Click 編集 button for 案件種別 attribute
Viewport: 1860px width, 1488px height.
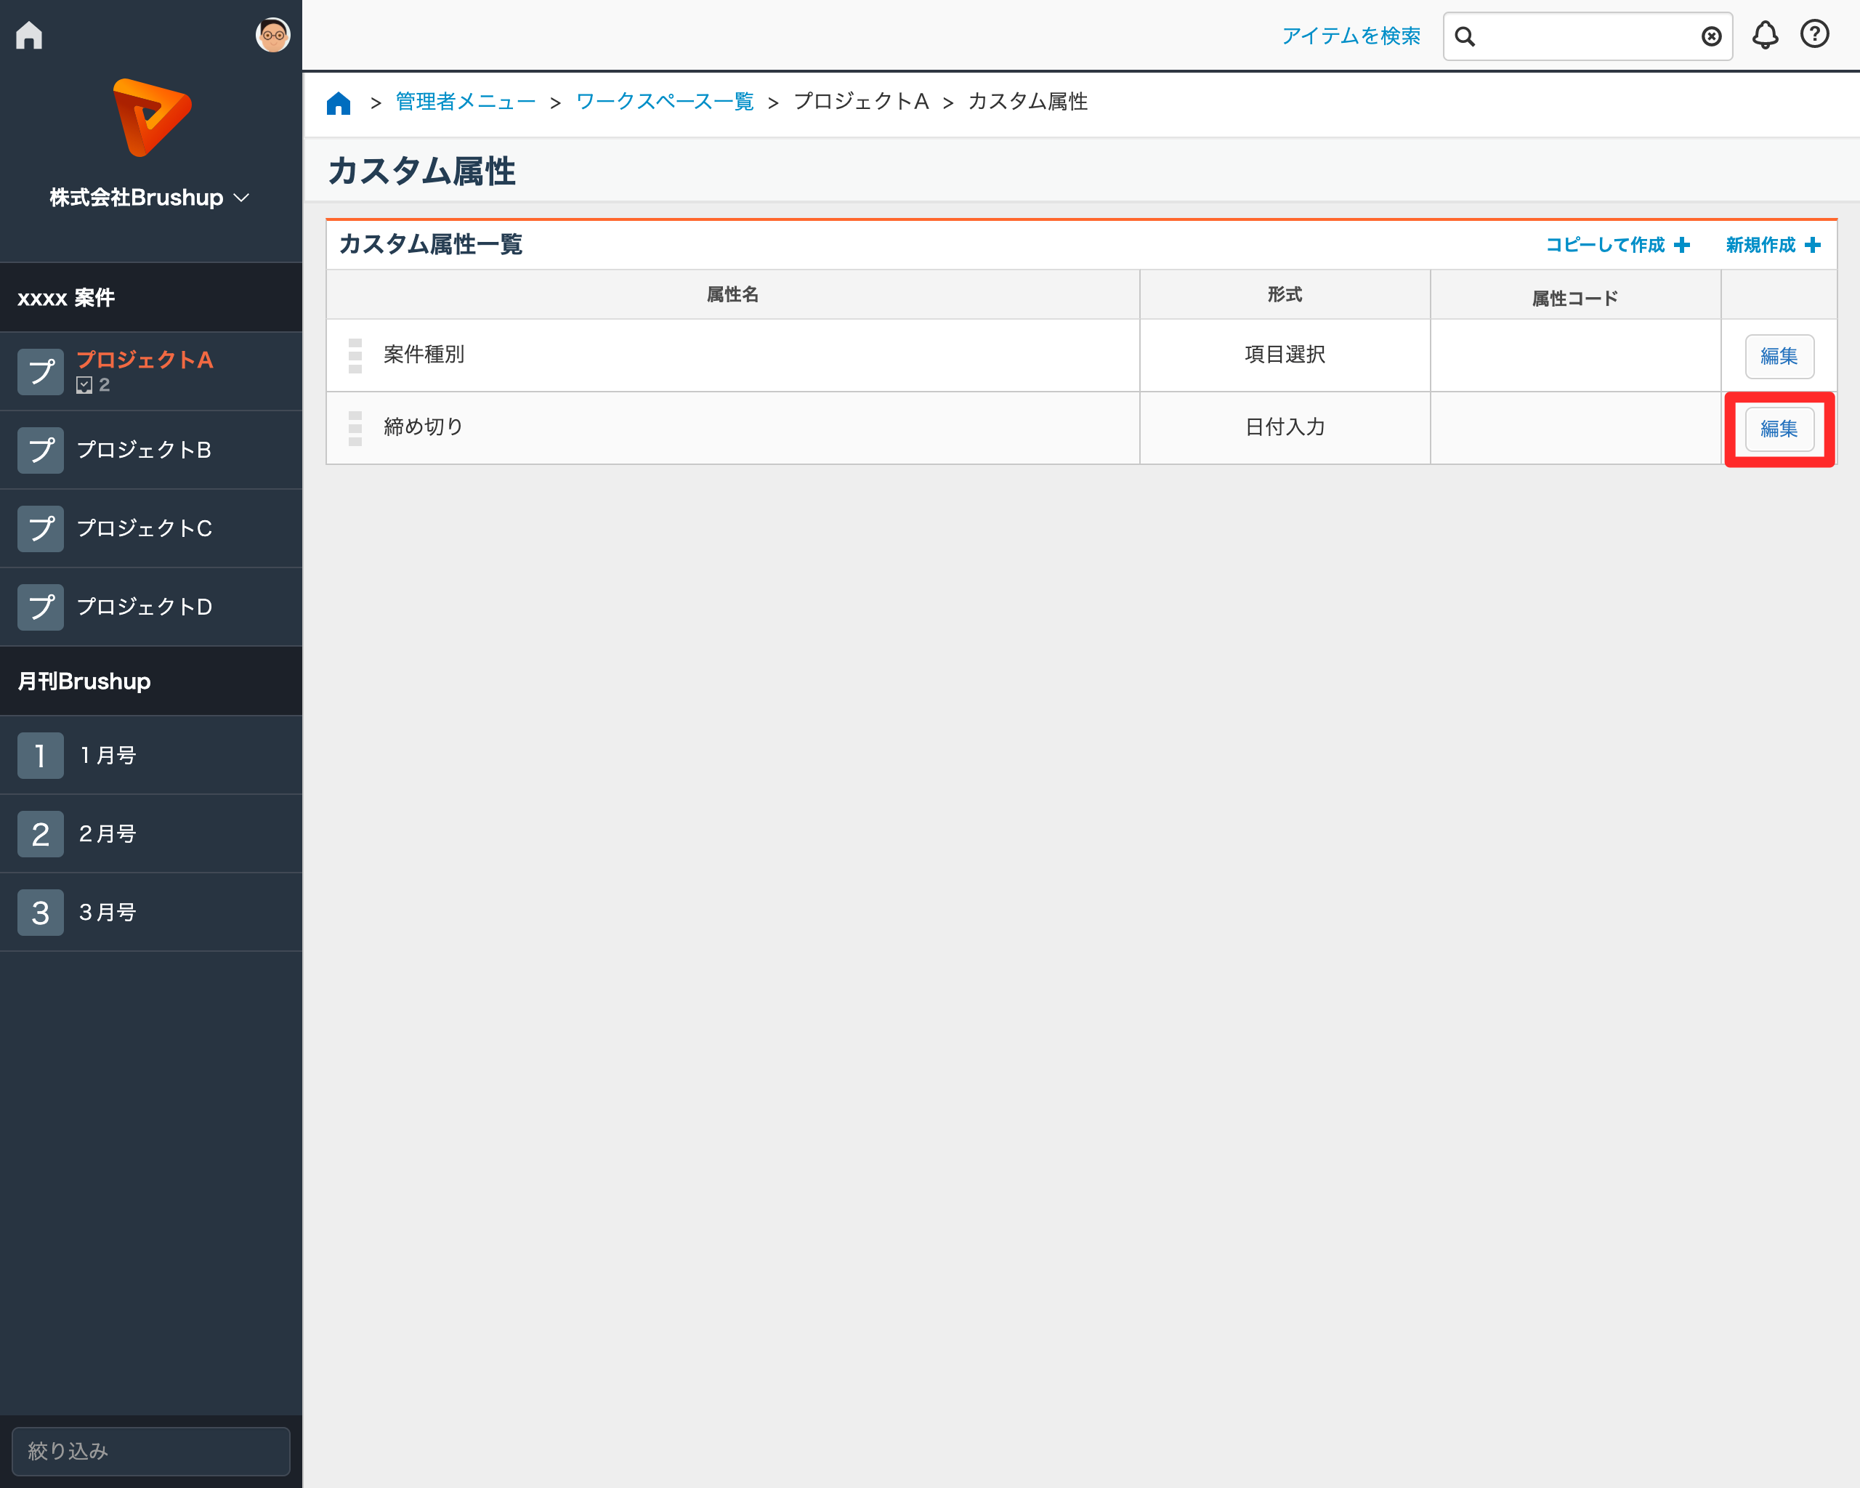click(x=1779, y=356)
